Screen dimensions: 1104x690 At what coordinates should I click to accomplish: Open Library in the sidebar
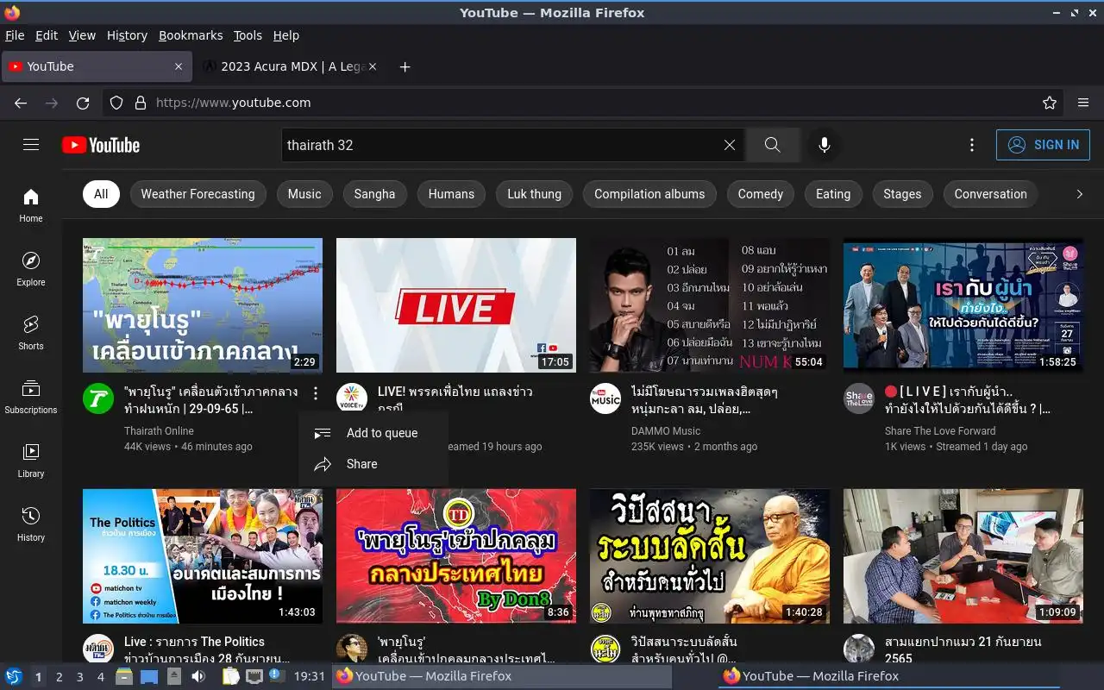click(x=31, y=461)
